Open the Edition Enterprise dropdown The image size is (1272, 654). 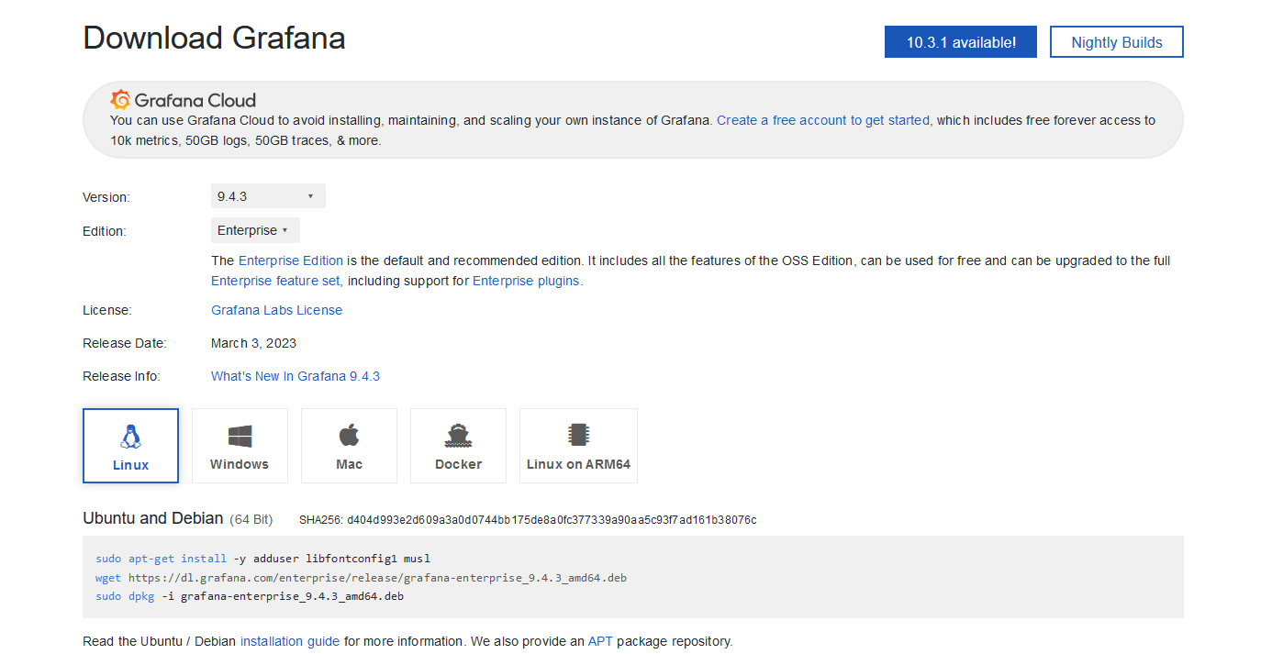click(255, 230)
